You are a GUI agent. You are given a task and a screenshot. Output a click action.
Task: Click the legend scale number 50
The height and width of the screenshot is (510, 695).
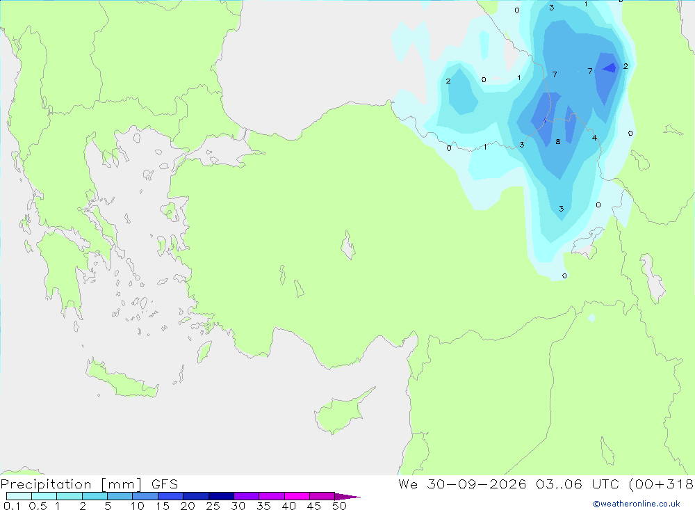click(339, 506)
